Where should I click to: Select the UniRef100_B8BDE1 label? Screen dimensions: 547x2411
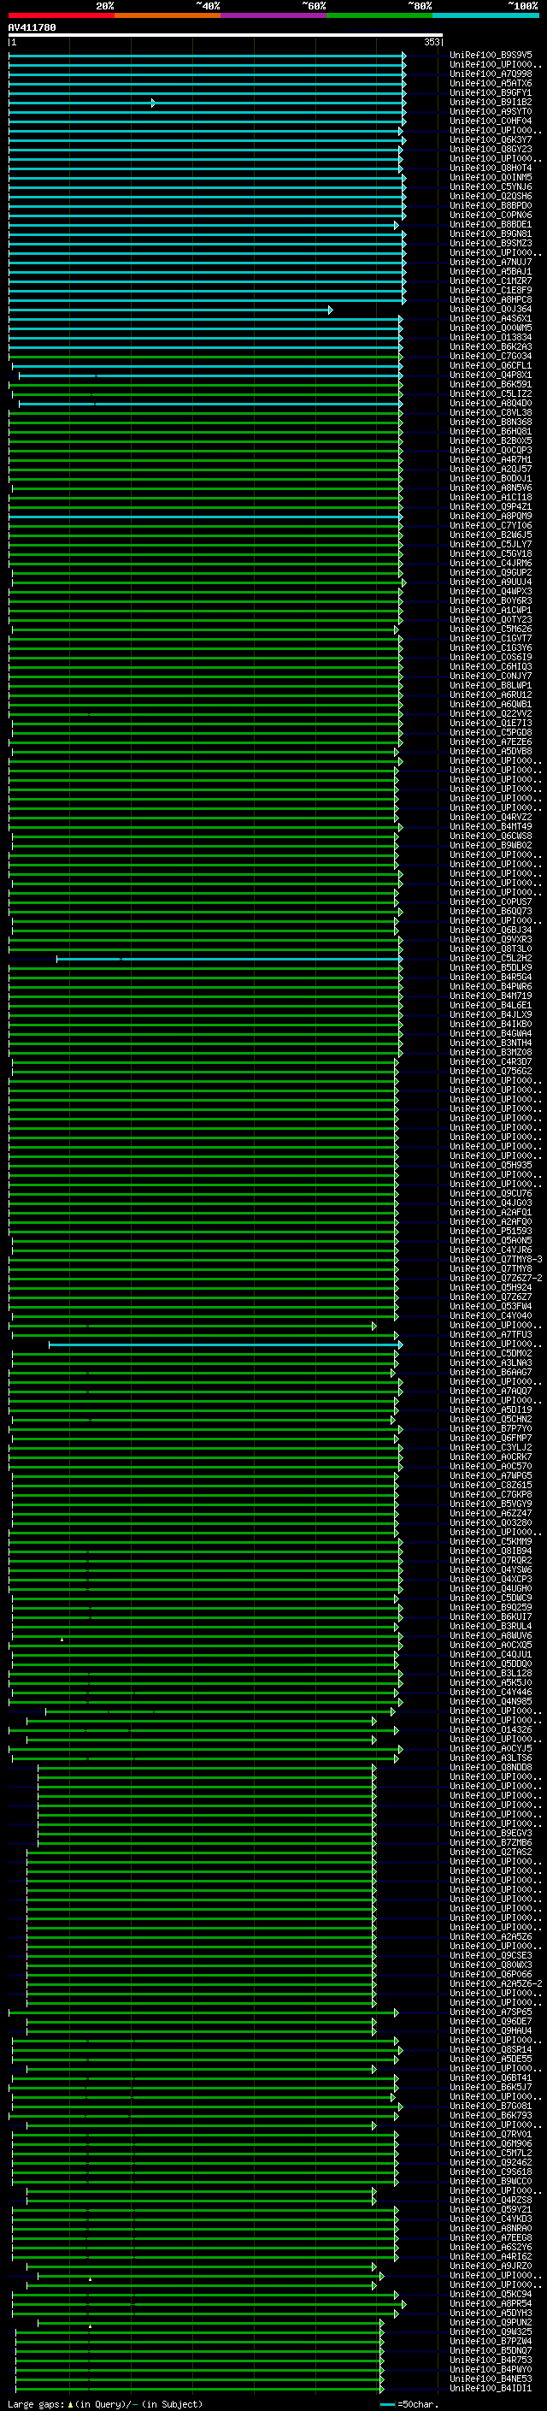[x=491, y=225]
